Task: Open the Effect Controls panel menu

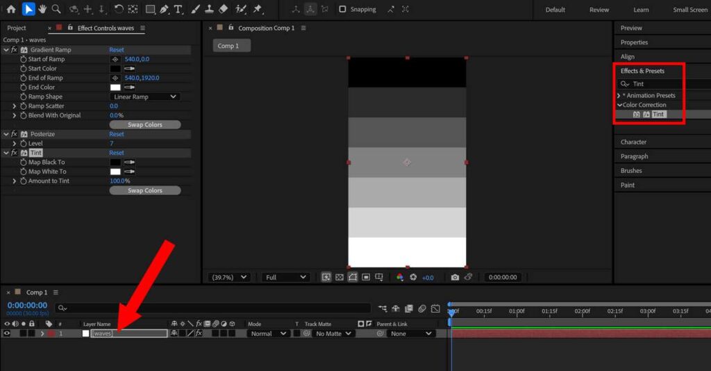Action: (142, 28)
